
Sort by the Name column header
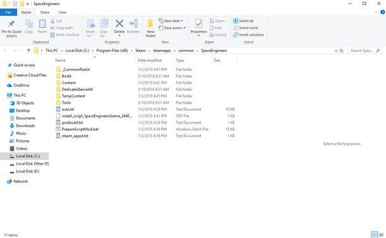tap(60, 61)
